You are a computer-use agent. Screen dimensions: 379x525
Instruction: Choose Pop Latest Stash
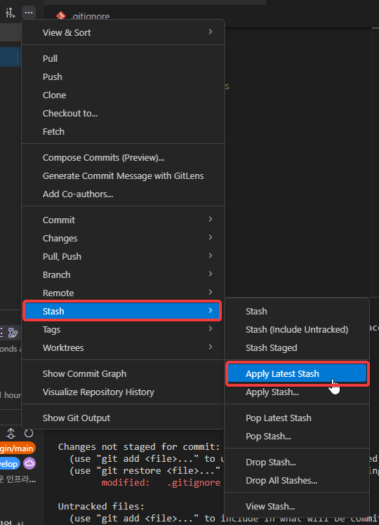click(x=297, y=418)
